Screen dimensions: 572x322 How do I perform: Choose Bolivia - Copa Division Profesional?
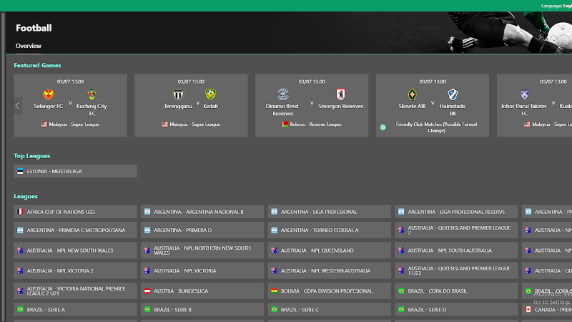pos(329,291)
